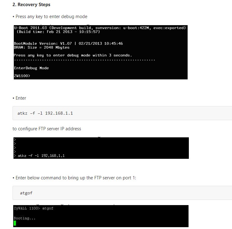
Task: Click 'Booting...' text in bottom terminal
Action: (x=24, y=218)
